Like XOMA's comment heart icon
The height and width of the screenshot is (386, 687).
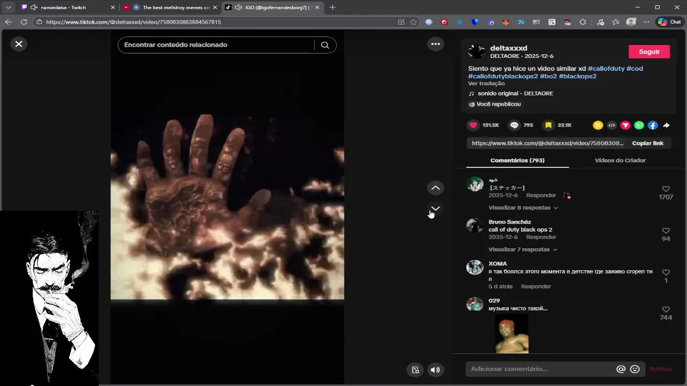click(x=666, y=272)
